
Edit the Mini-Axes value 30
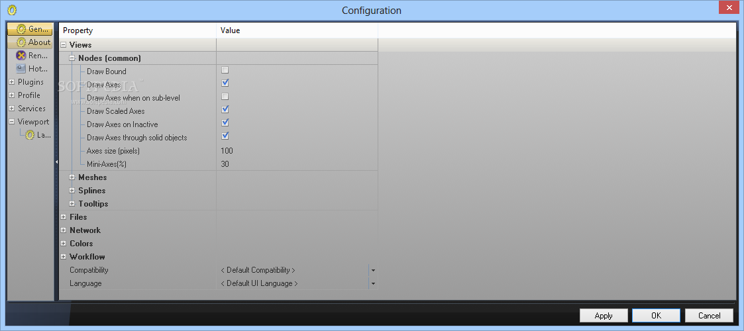coord(225,164)
